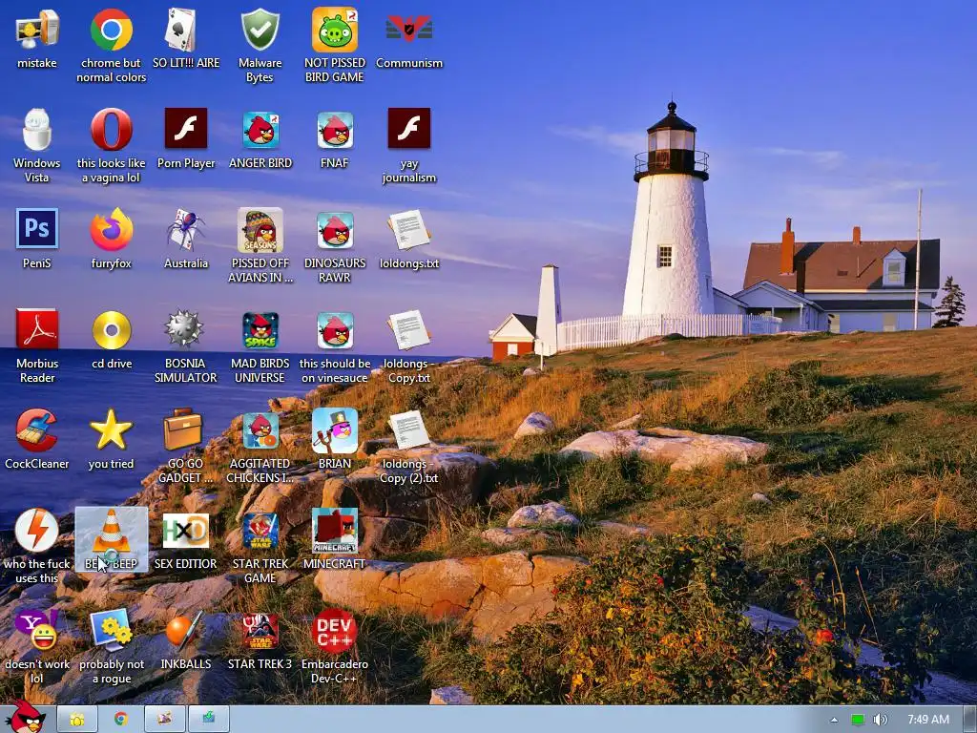977x733 pixels.
Task: Open the 'STAR TREK GAME' icon
Action: pos(260,531)
